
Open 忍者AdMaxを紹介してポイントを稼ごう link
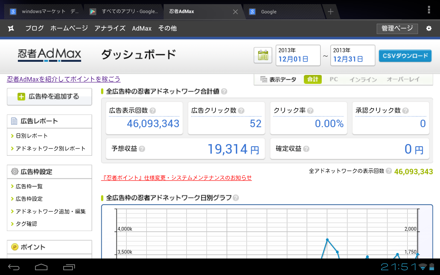[x=64, y=79]
